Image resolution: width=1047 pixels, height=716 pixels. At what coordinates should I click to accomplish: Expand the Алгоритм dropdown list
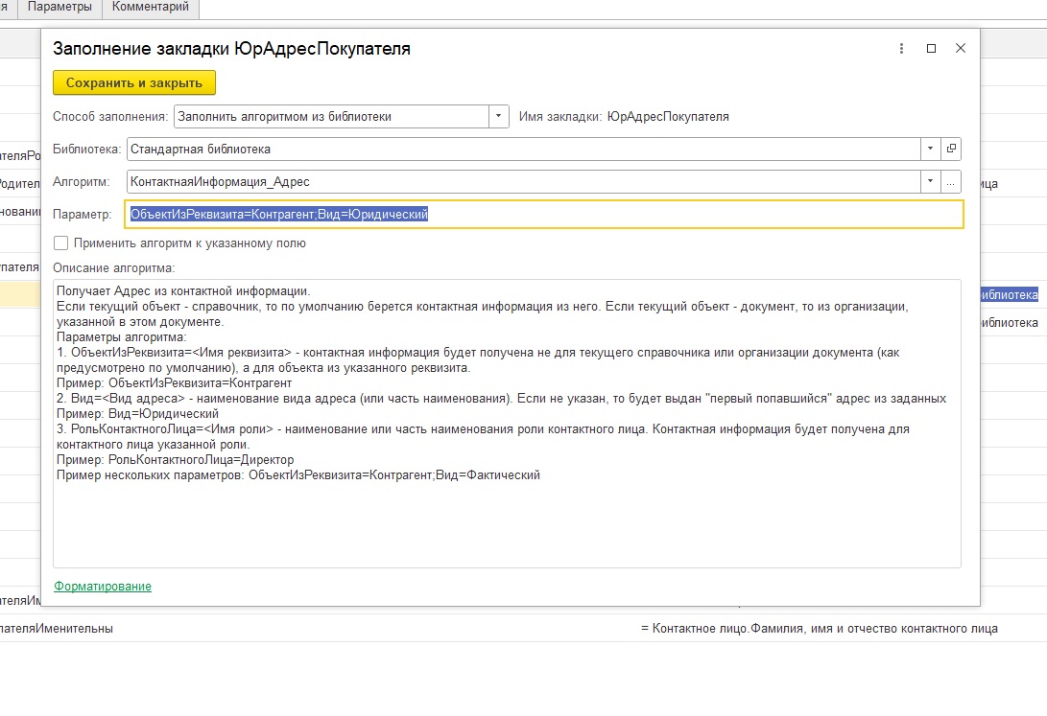pyautogui.click(x=930, y=181)
